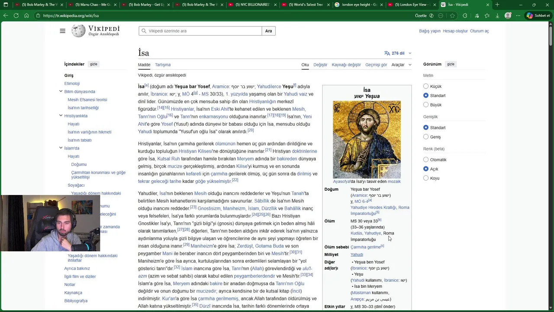Open the Wikipedia main menu hamburger icon

coord(63,31)
